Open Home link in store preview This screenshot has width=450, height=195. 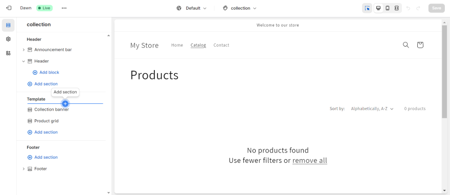[x=177, y=45]
